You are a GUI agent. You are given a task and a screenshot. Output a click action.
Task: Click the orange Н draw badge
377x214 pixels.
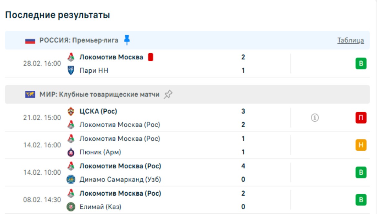(361, 145)
